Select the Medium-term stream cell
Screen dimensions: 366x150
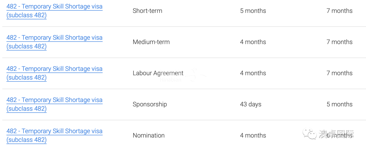151,42
